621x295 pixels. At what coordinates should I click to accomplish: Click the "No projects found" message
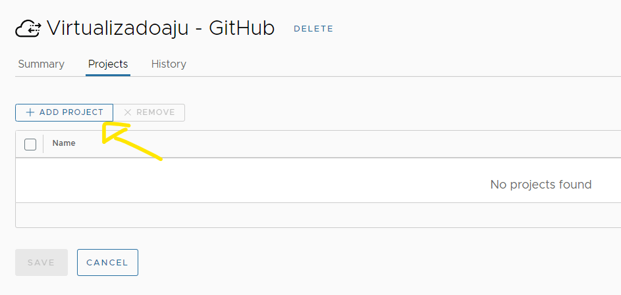click(x=541, y=185)
